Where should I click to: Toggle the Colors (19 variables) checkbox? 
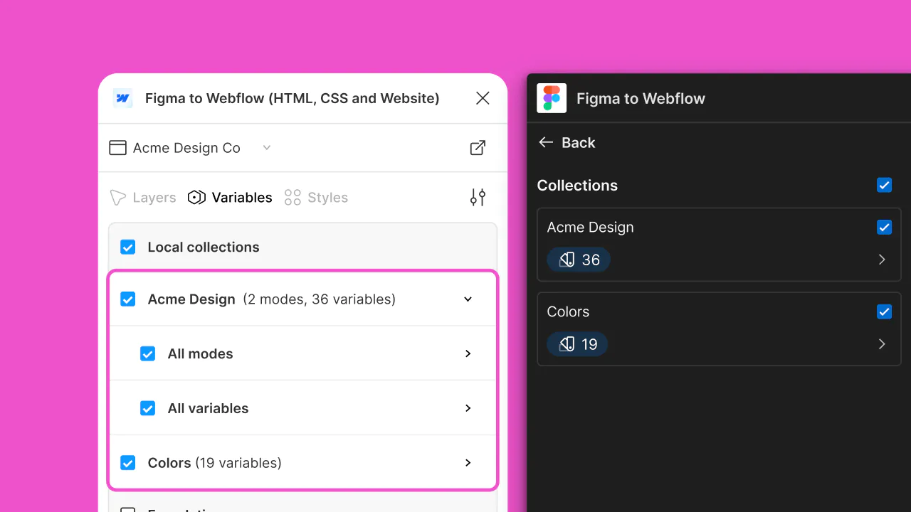tap(128, 463)
